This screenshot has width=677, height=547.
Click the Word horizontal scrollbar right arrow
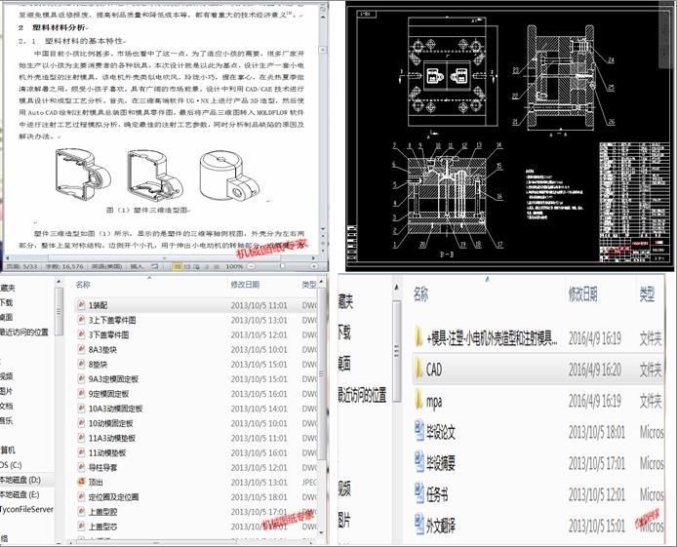tap(314, 258)
